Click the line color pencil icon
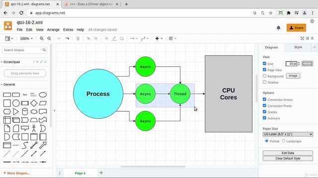Screen dimensions: 318x178 coord(114,39)
